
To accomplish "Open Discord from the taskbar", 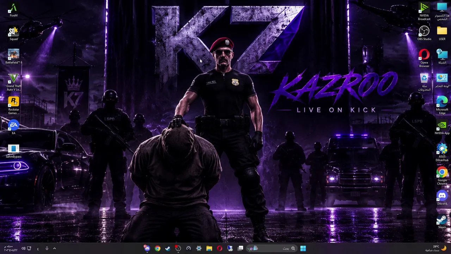I will (x=147, y=248).
